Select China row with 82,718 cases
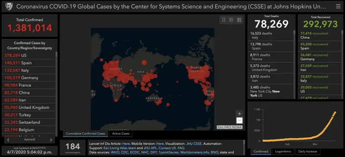Screen dimensions: 345x157 (x=28, y=92)
